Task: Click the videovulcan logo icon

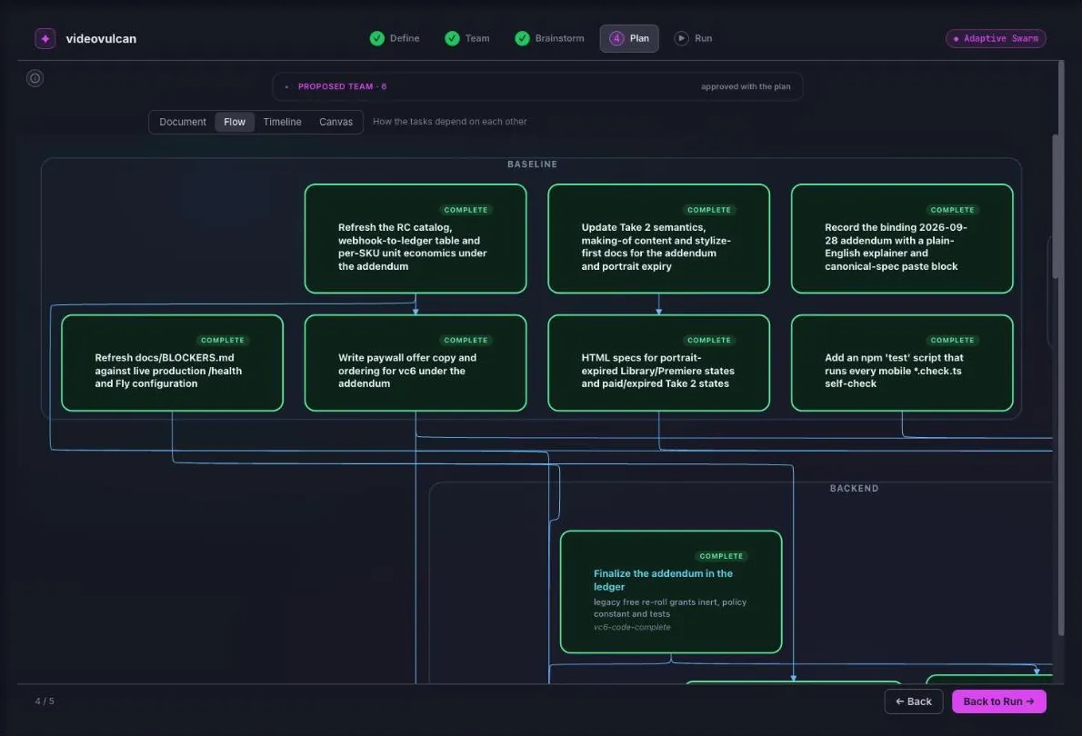Action: click(x=45, y=39)
